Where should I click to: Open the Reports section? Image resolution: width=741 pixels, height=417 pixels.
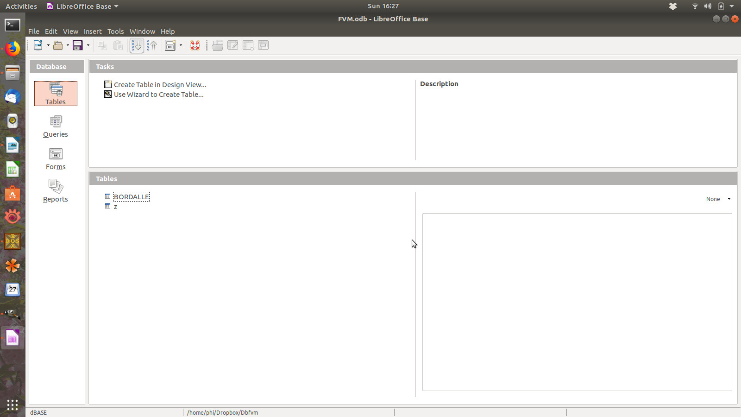55,190
